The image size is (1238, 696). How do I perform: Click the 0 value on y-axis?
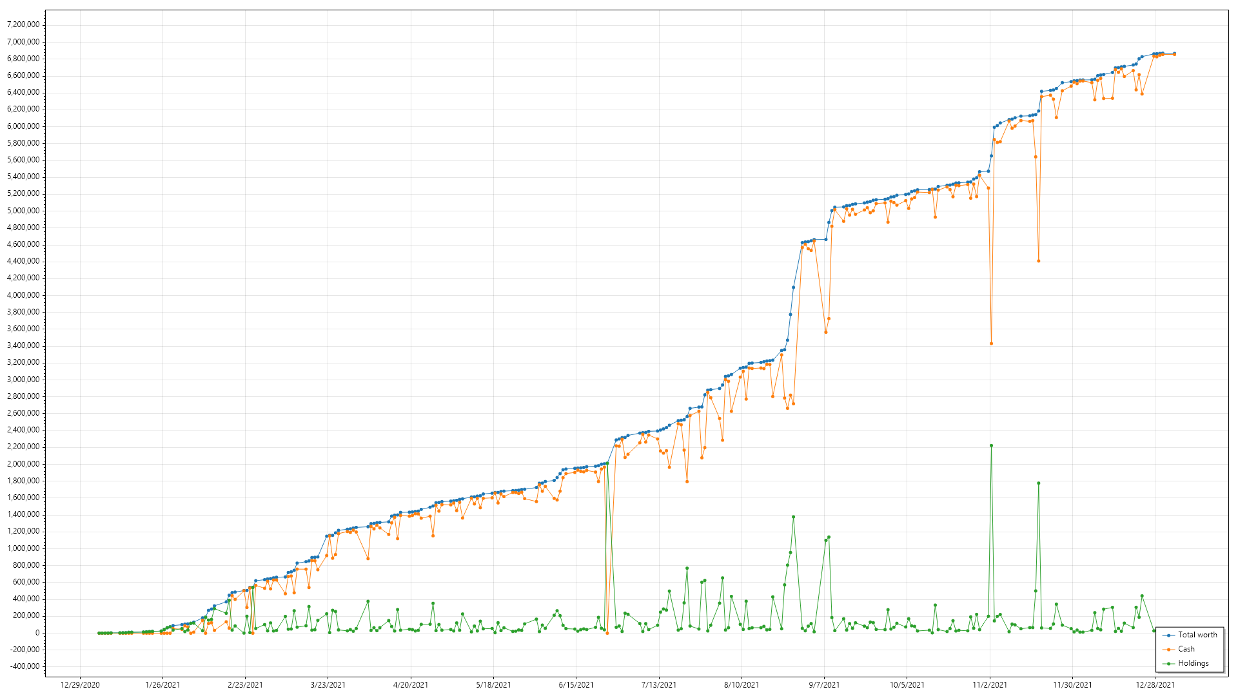click(x=37, y=633)
